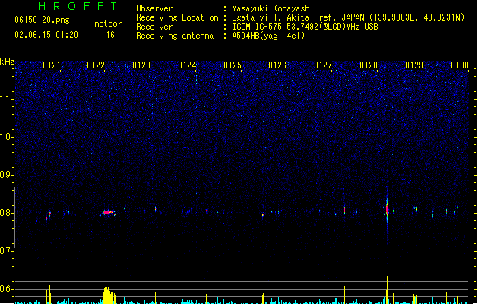Click the long meteor echo after 0122

108,212
